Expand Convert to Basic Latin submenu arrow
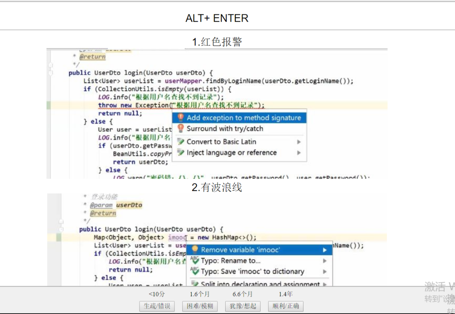Screen dimensions: 455x314 (299, 142)
